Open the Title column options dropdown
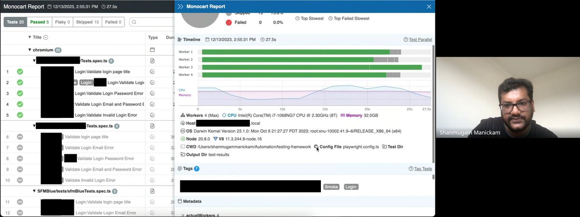580x217 pixels. coord(46,37)
